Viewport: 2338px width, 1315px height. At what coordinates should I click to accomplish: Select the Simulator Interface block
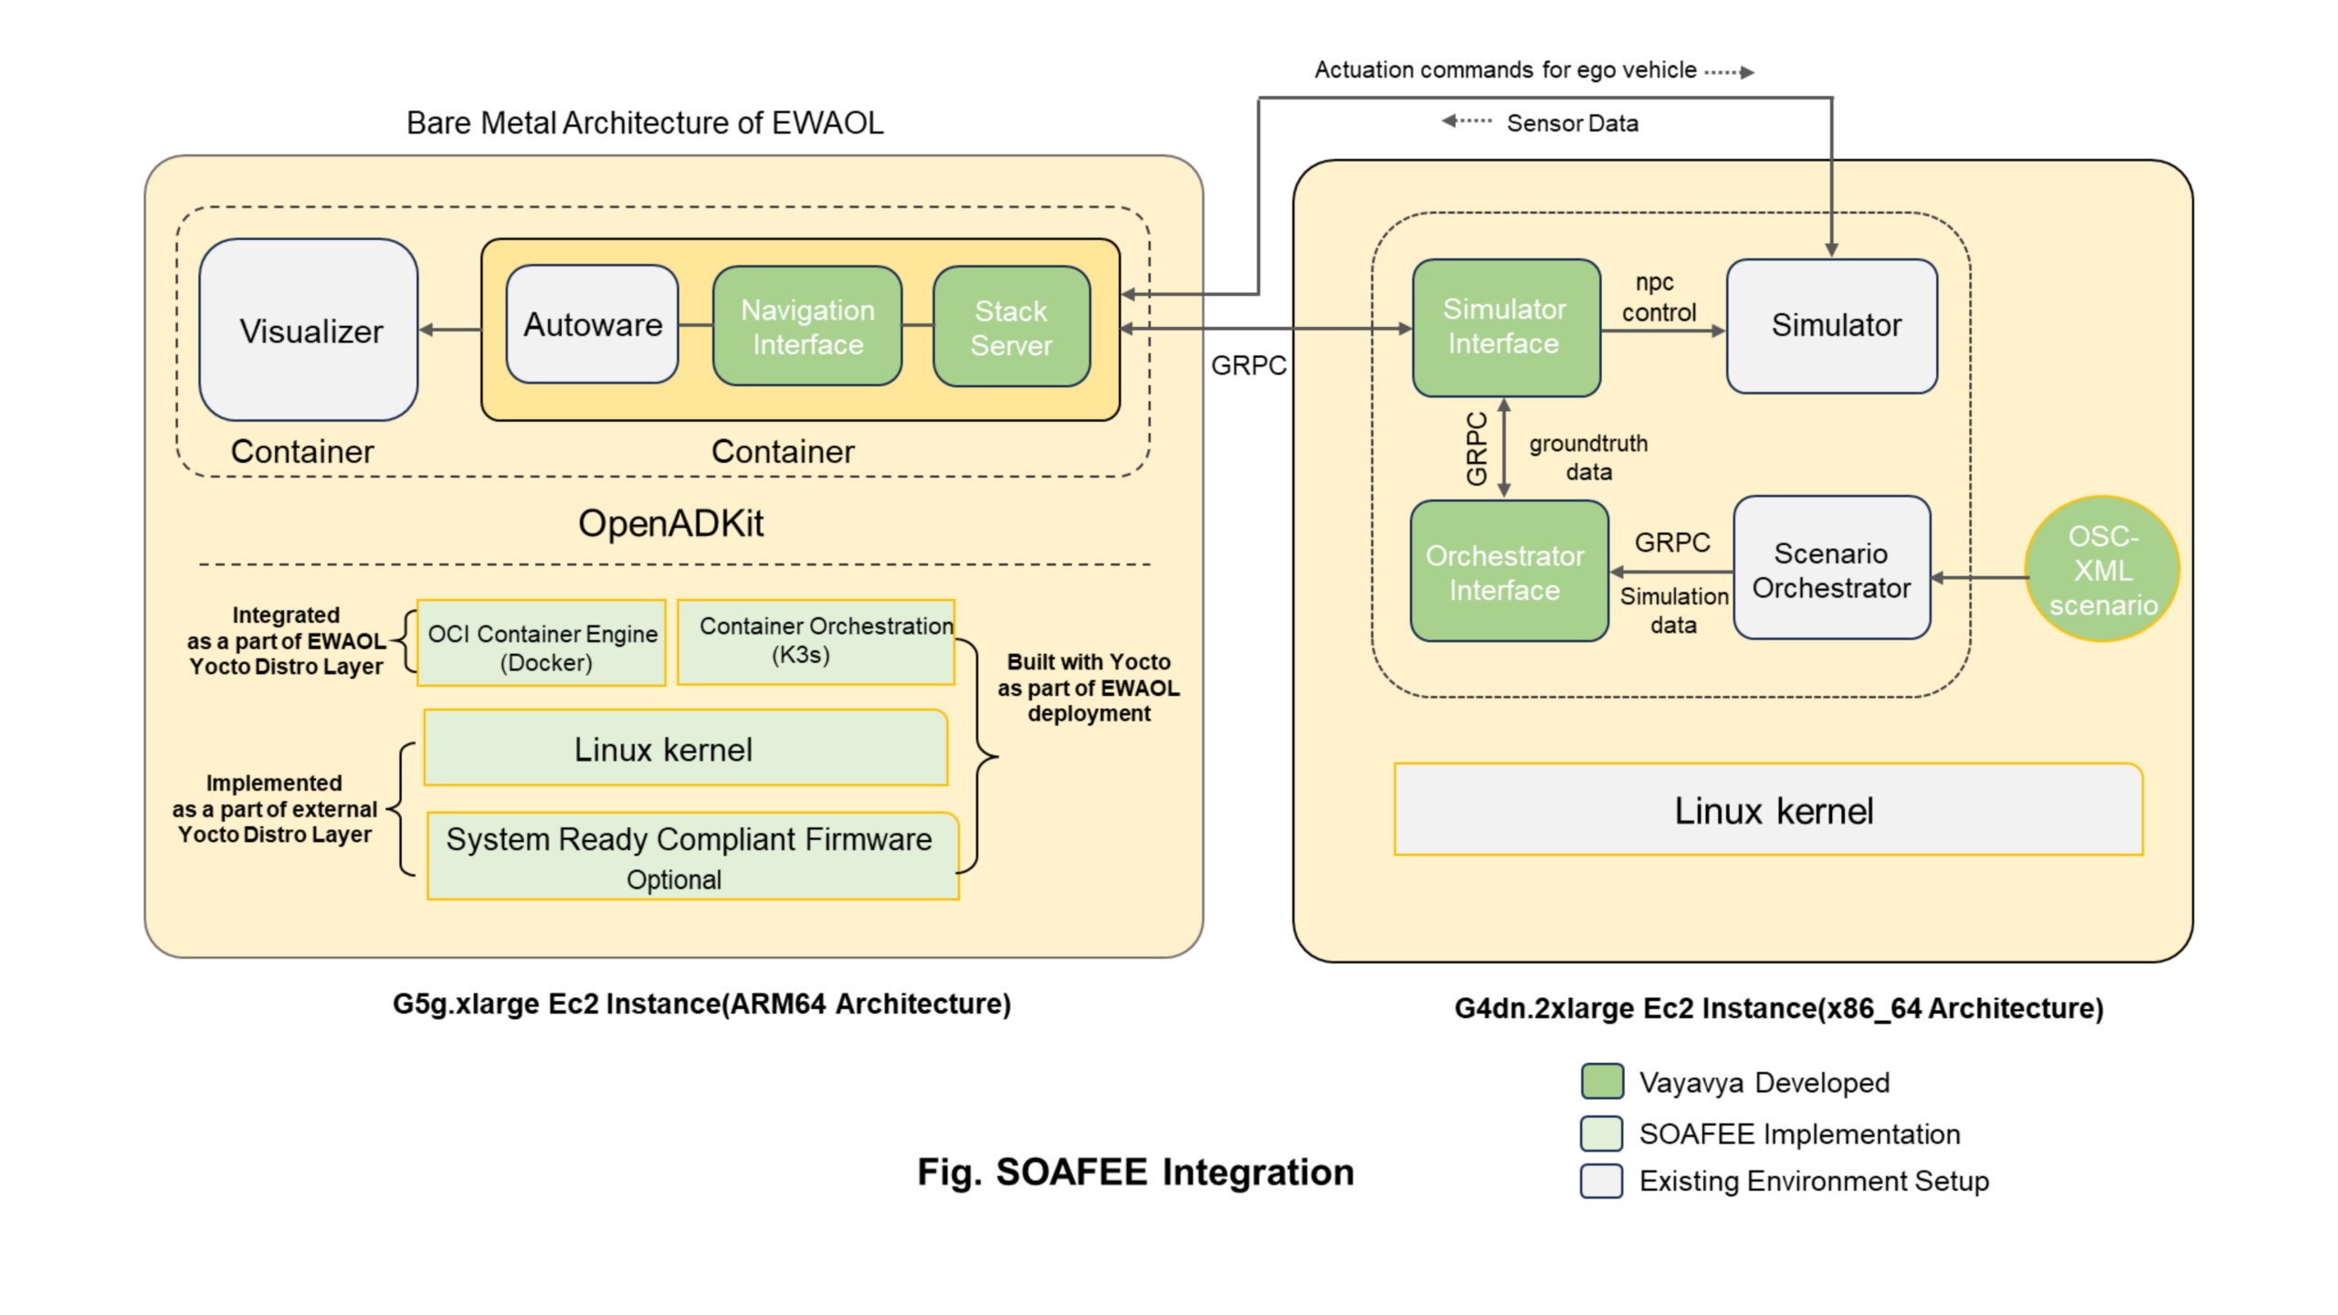[1505, 329]
